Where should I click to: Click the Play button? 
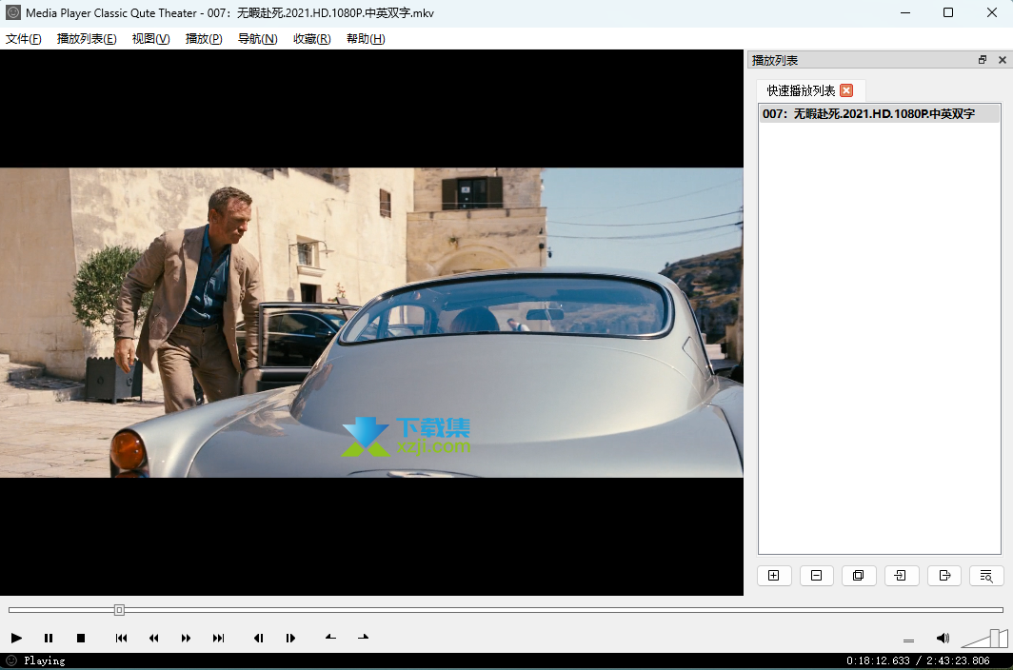16,638
